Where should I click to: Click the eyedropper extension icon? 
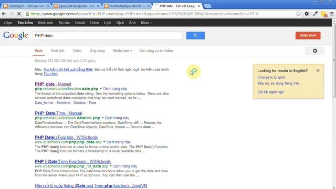[x=315, y=14]
